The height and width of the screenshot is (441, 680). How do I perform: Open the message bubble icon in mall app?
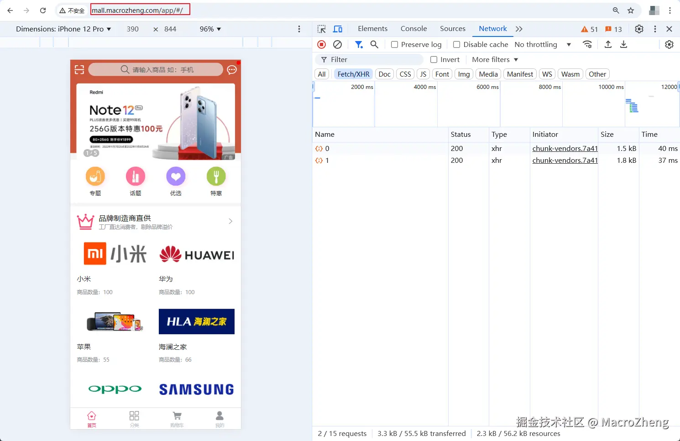(x=232, y=70)
